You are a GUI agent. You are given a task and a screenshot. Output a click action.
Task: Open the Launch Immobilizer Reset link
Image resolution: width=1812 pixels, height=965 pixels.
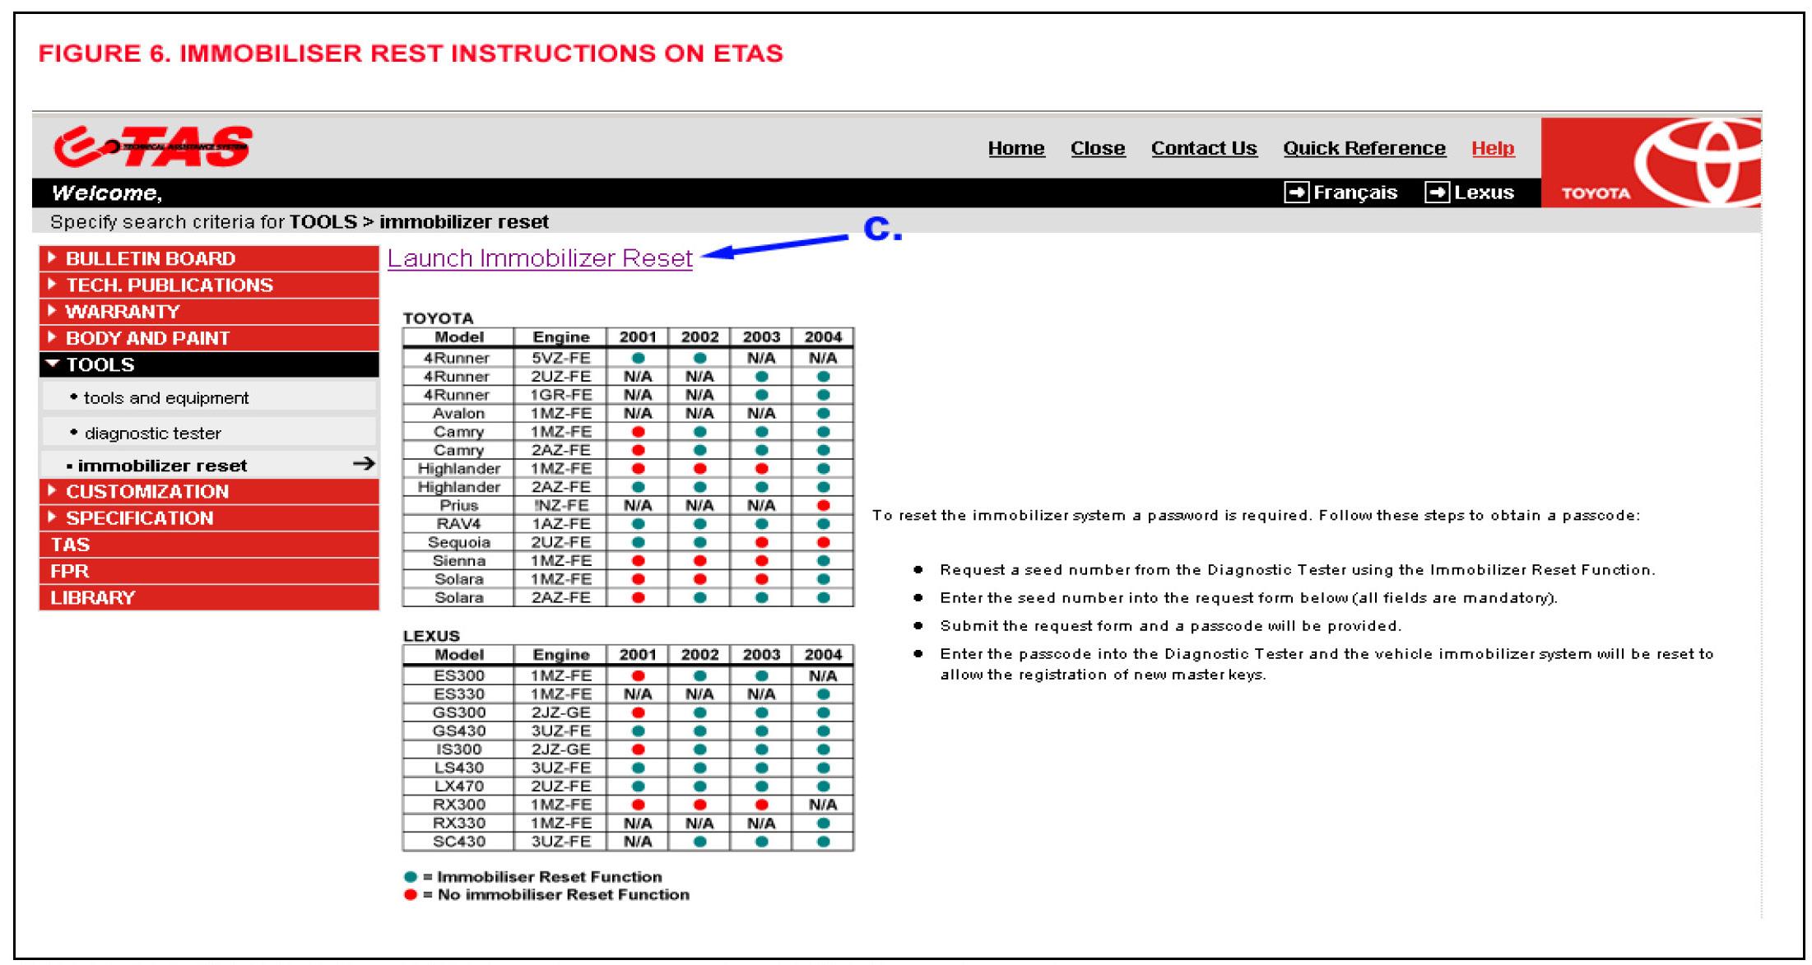point(540,258)
